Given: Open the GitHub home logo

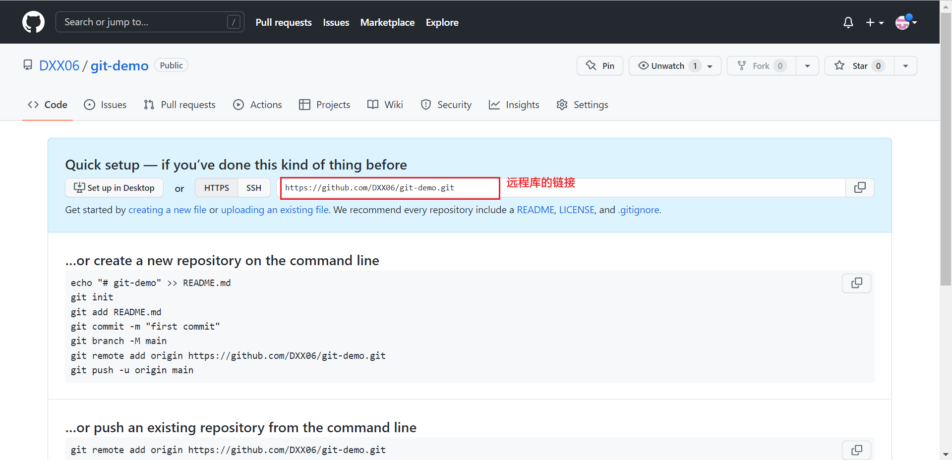Looking at the screenshot, I should click(x=33, y=22).
